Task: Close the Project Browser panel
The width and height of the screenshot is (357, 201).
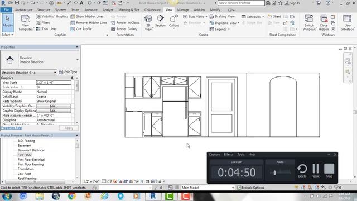Action: coord(77,135)
